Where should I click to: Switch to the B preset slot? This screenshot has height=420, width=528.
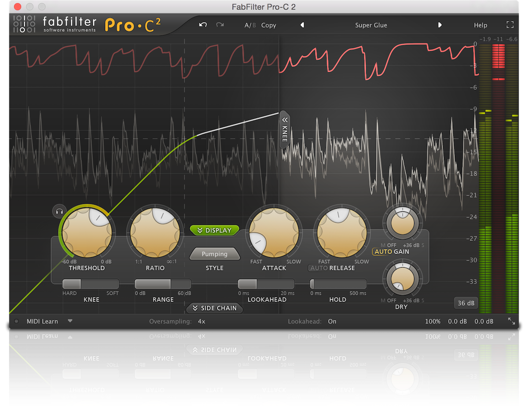[x=253, y=25]
